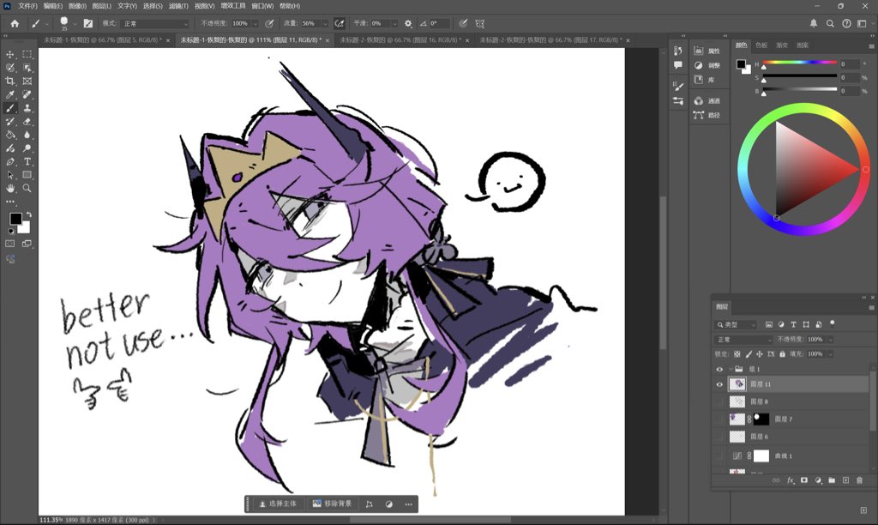
Task: Open the 属性 panel button
Action: point(707,51)
